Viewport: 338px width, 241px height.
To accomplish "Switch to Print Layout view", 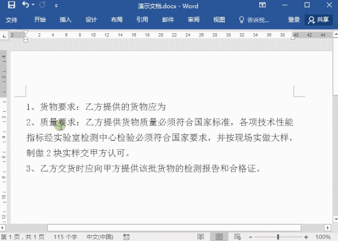I will pyautogui.click(x=219, y=237).
